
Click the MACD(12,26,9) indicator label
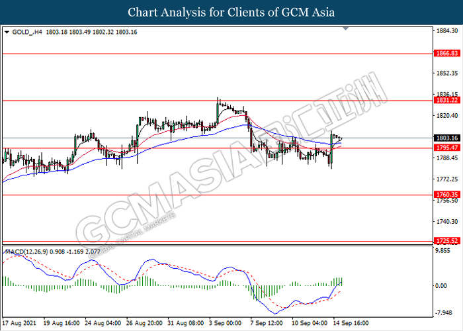[x=26, y=252]
